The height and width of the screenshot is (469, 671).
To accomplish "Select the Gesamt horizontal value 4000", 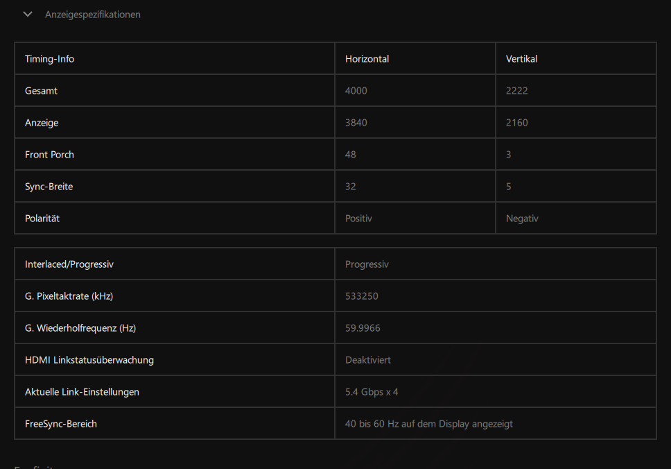I will click(356, 91).
